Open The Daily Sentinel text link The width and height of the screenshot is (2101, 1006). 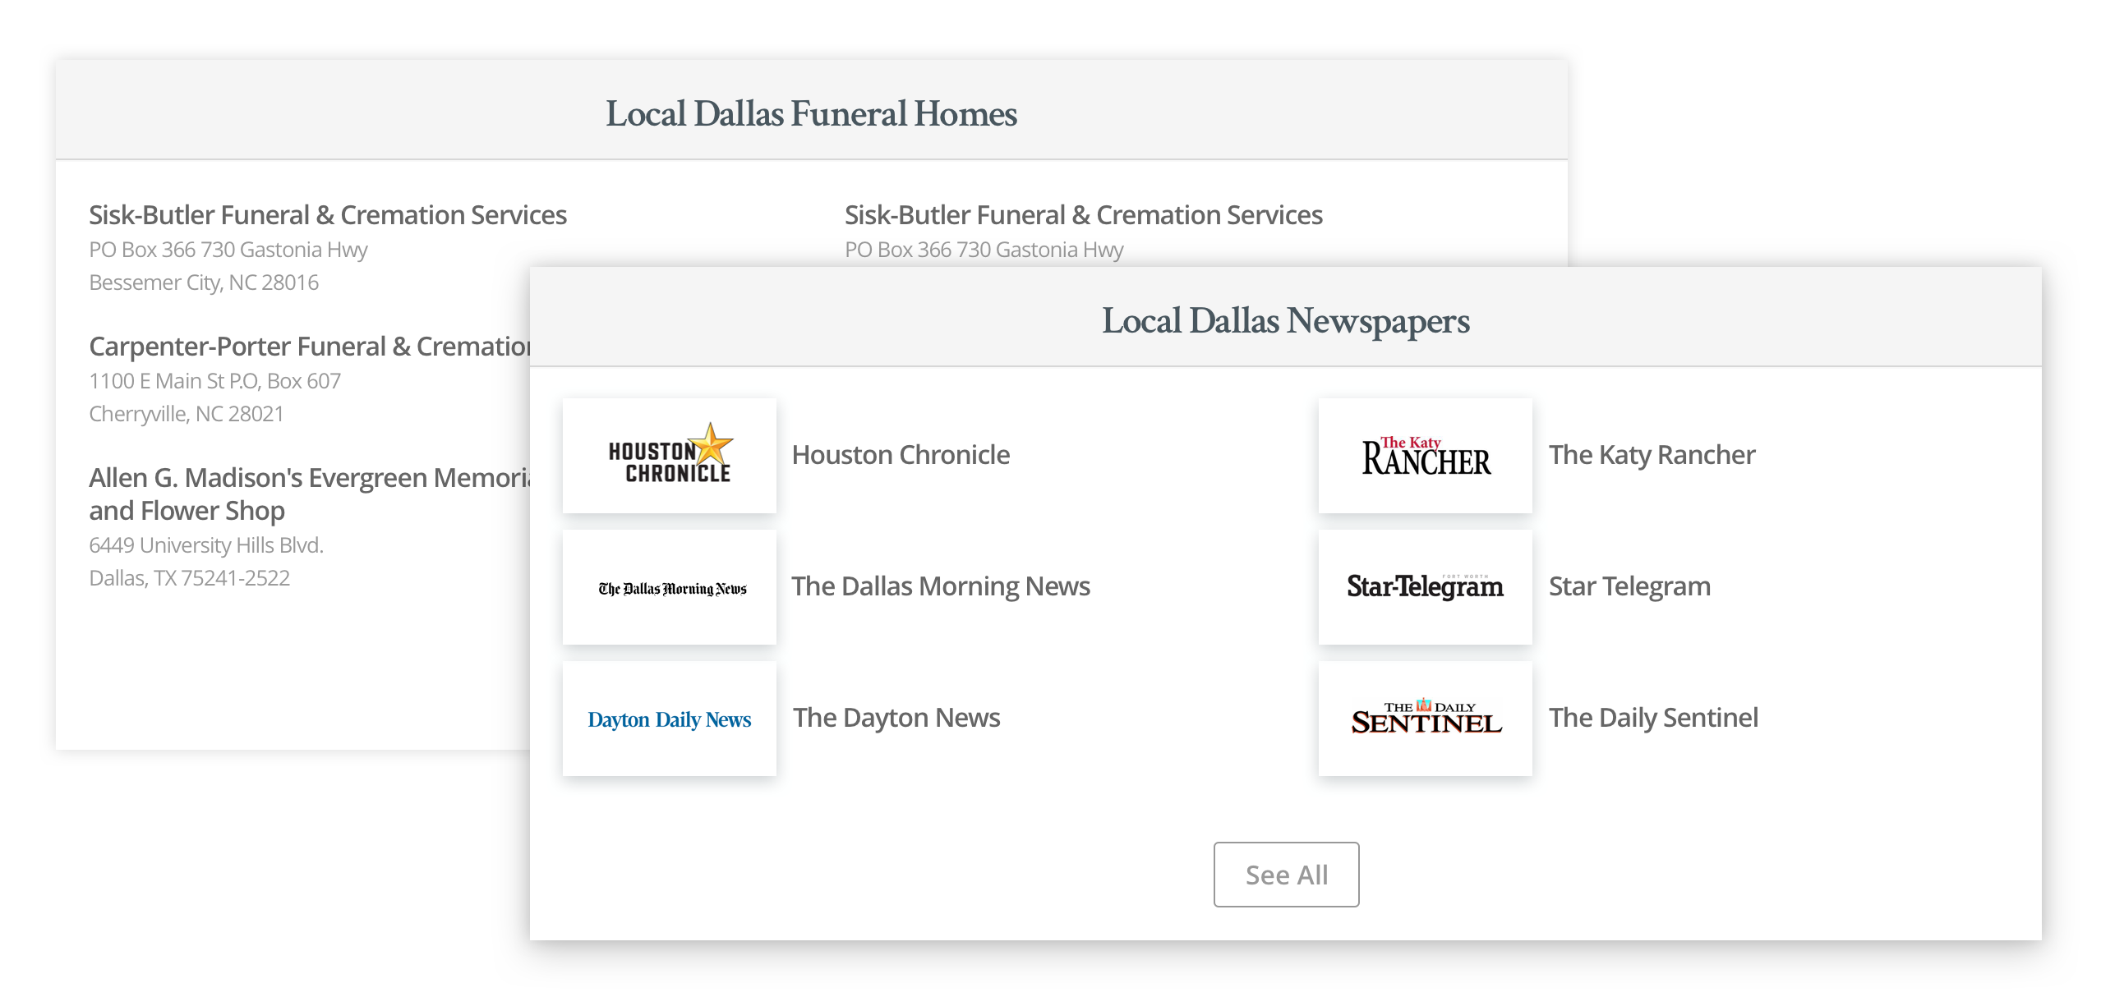[1653, 718]
